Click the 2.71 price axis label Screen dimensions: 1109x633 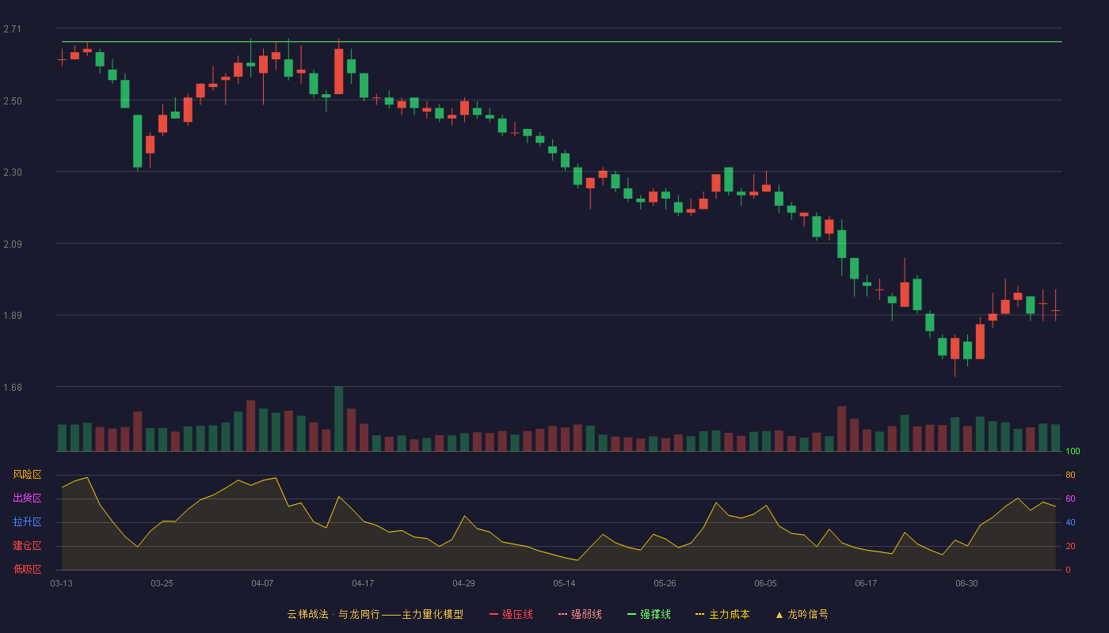tap(13, 29)
